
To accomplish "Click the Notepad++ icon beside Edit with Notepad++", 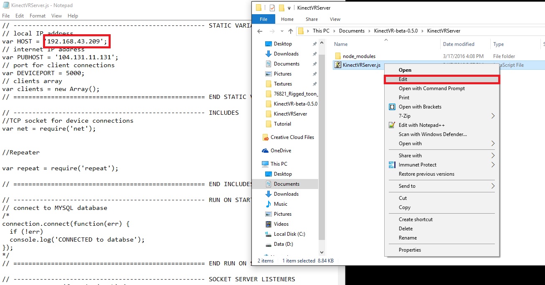I will click(x=392, y=125).
